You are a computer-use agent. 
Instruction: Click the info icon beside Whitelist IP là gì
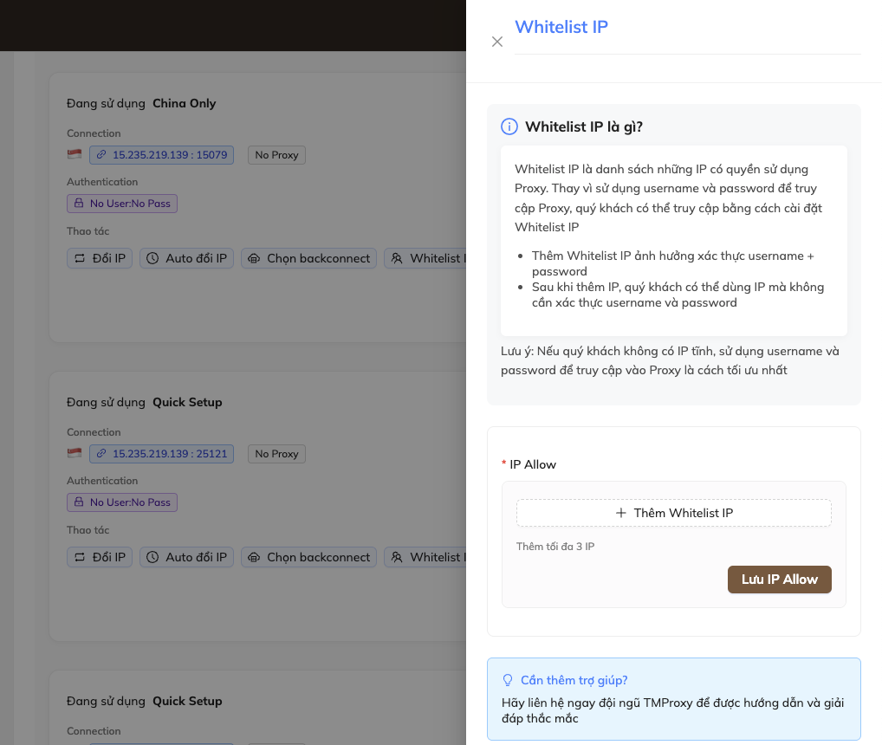509,127
